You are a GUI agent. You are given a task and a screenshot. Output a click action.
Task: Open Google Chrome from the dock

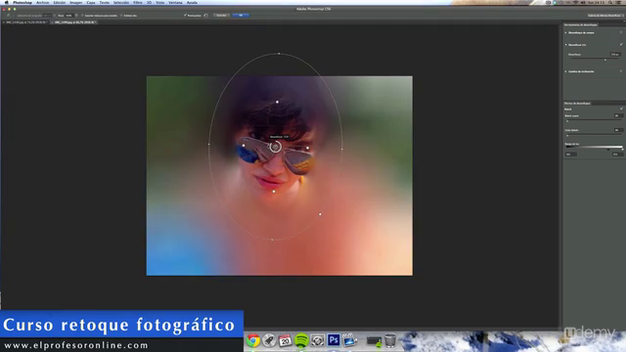coord(253,340)
